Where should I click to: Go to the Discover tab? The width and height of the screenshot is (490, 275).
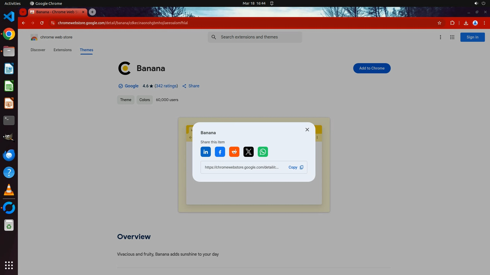pos(38,50)
